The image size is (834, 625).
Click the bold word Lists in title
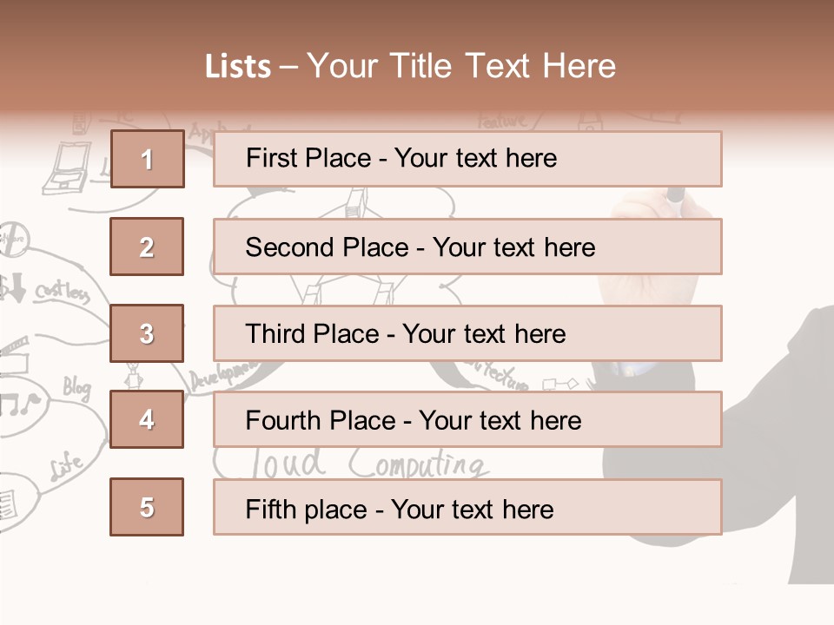pos(238,67)
